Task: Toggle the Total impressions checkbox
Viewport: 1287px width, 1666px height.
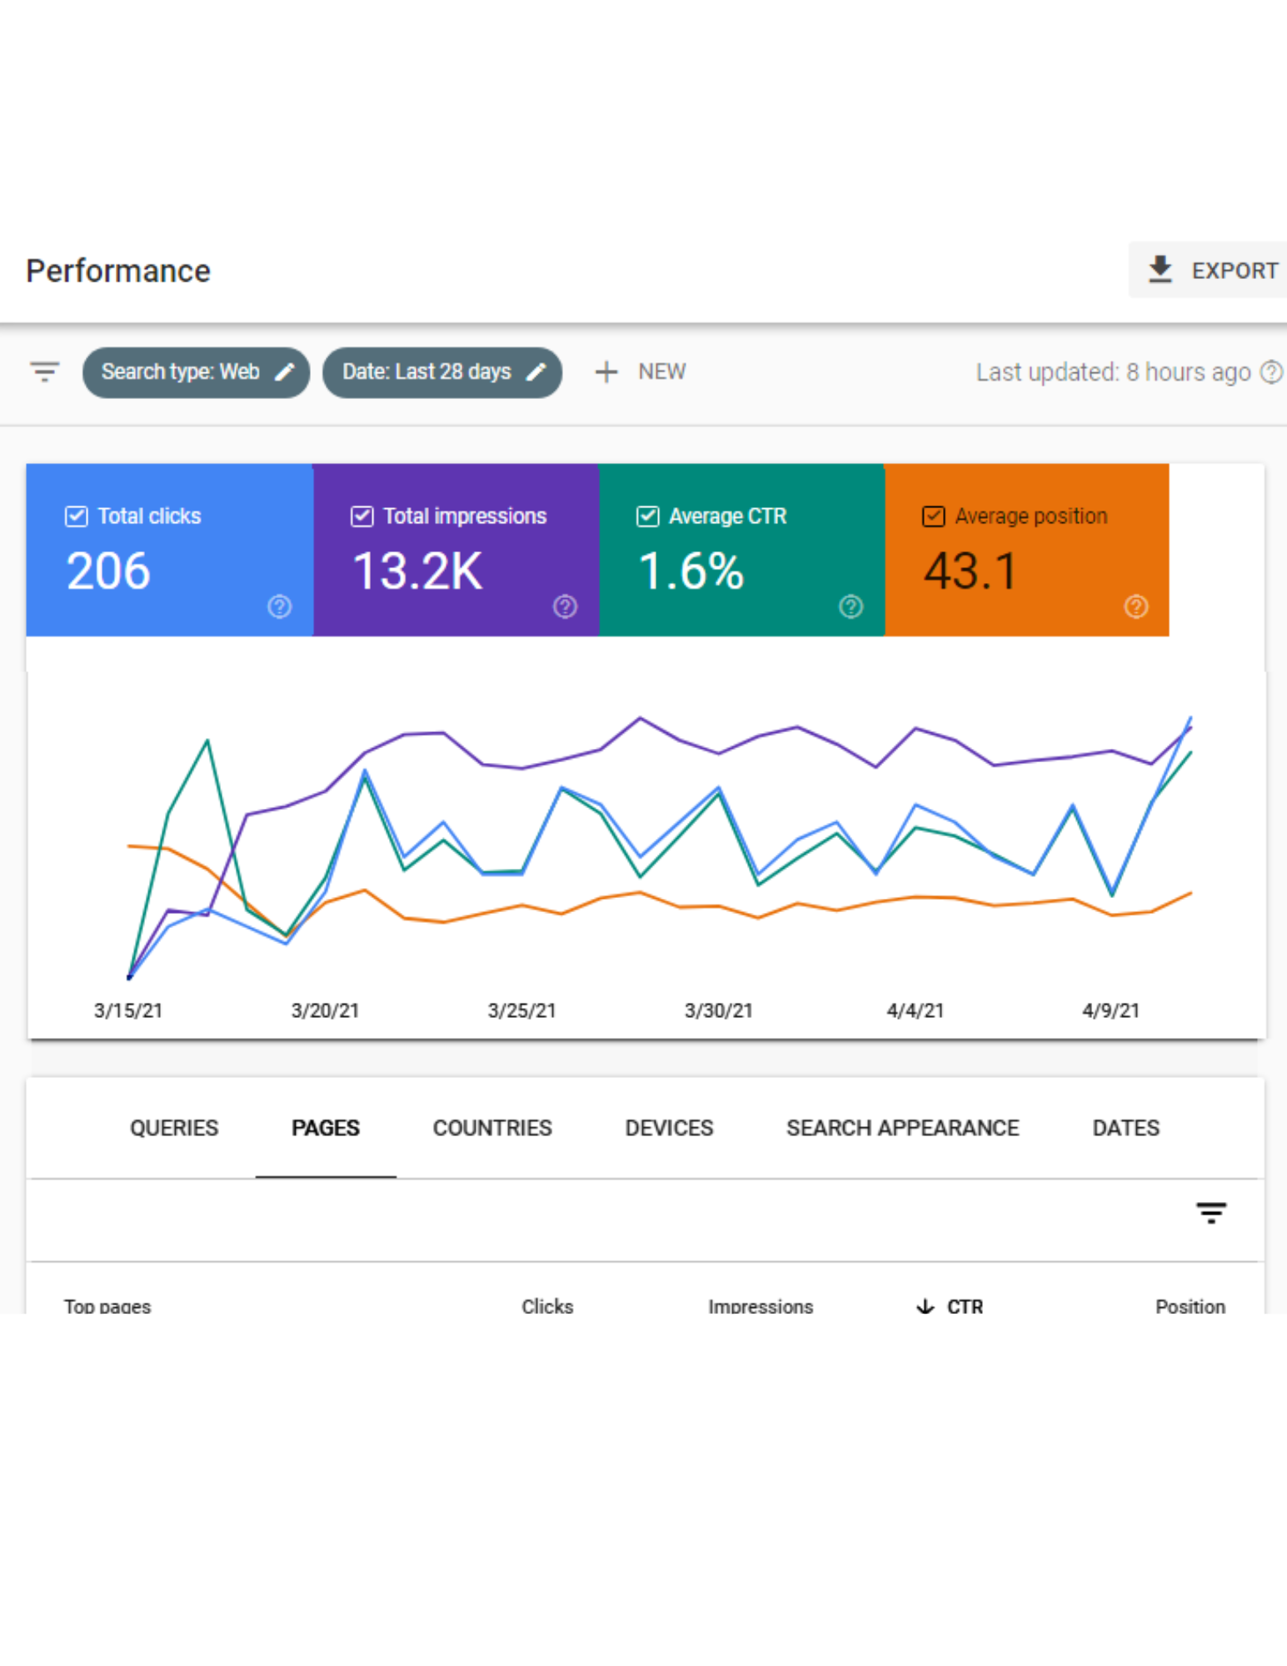Action: [x=362, y=516]
